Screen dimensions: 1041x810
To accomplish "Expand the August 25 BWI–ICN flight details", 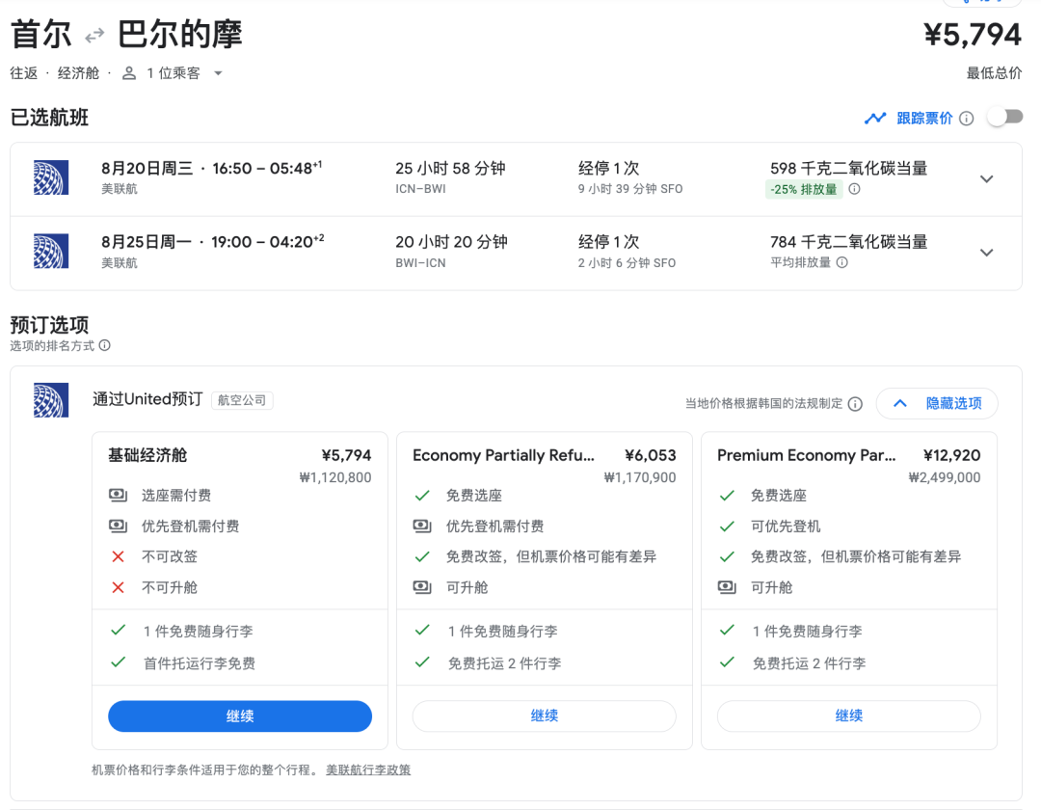I will [x=986, y=253].
